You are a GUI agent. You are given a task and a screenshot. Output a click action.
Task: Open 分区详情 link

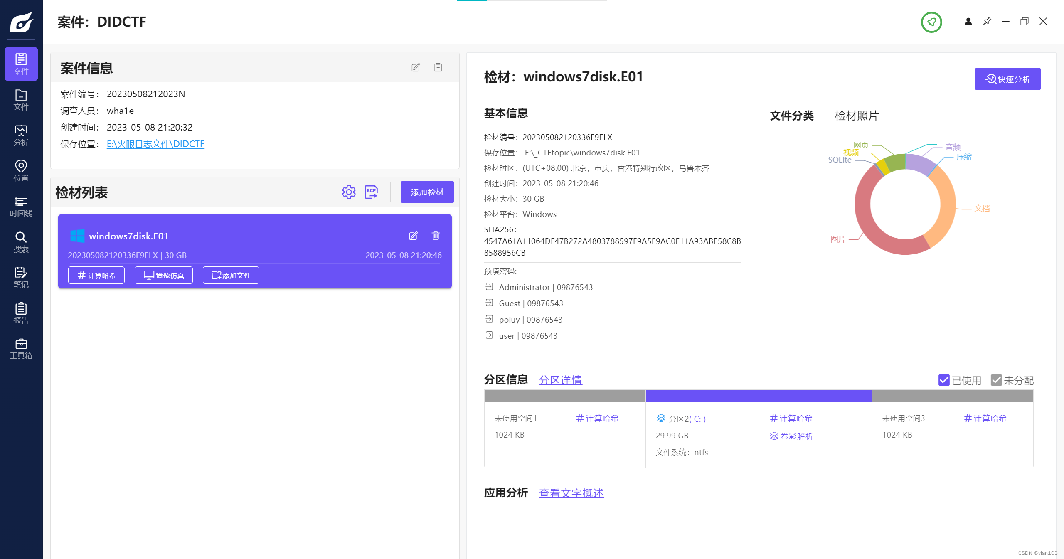pos(560,380)
